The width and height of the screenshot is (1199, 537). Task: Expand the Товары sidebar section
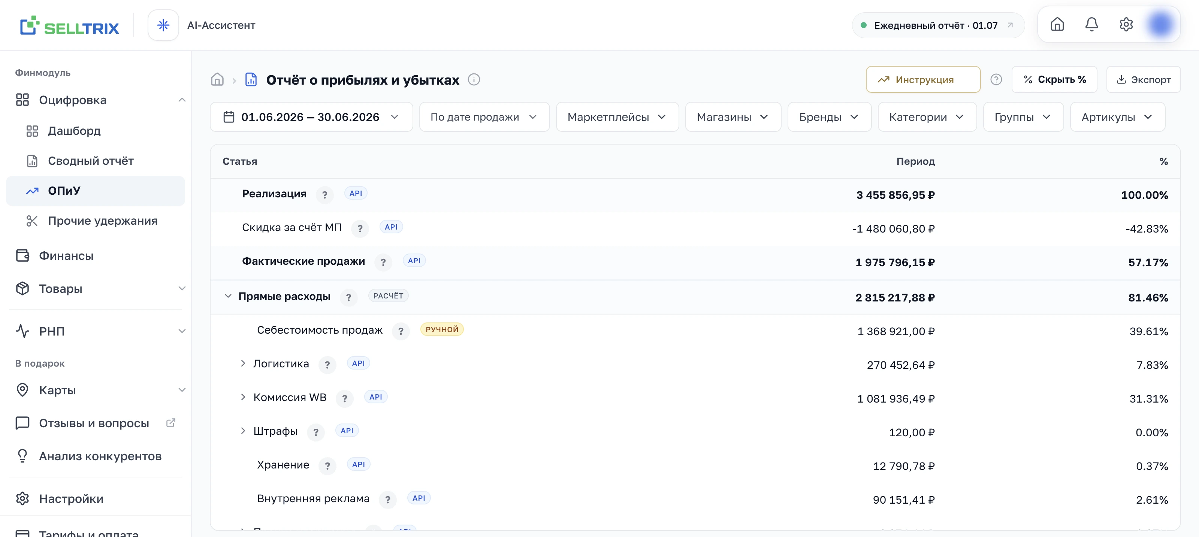(182, 288)
